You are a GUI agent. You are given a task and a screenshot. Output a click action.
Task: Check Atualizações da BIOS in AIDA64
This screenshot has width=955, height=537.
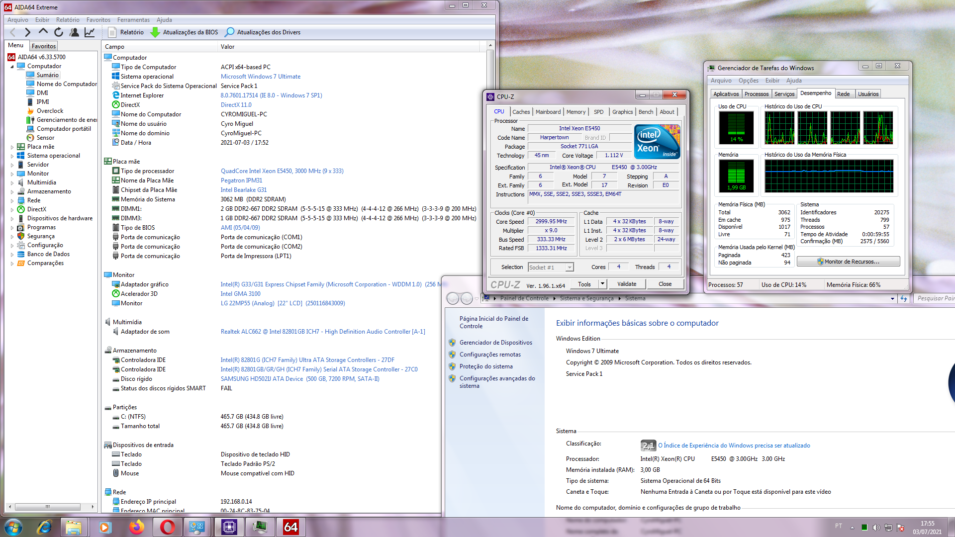184,32
